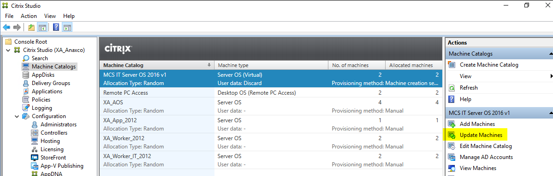Image resolution: width=553 pixels, height=176 pixels.
Task: Click the Citrix Studio title bar app icon
Action: [x=5, y=6]
